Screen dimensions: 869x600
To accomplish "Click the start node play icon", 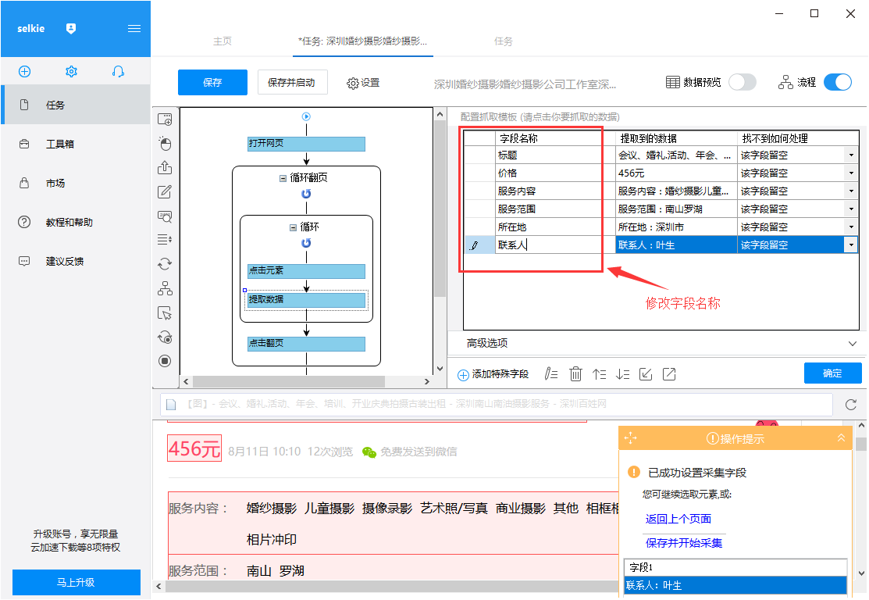I will [x=306, y=116].
